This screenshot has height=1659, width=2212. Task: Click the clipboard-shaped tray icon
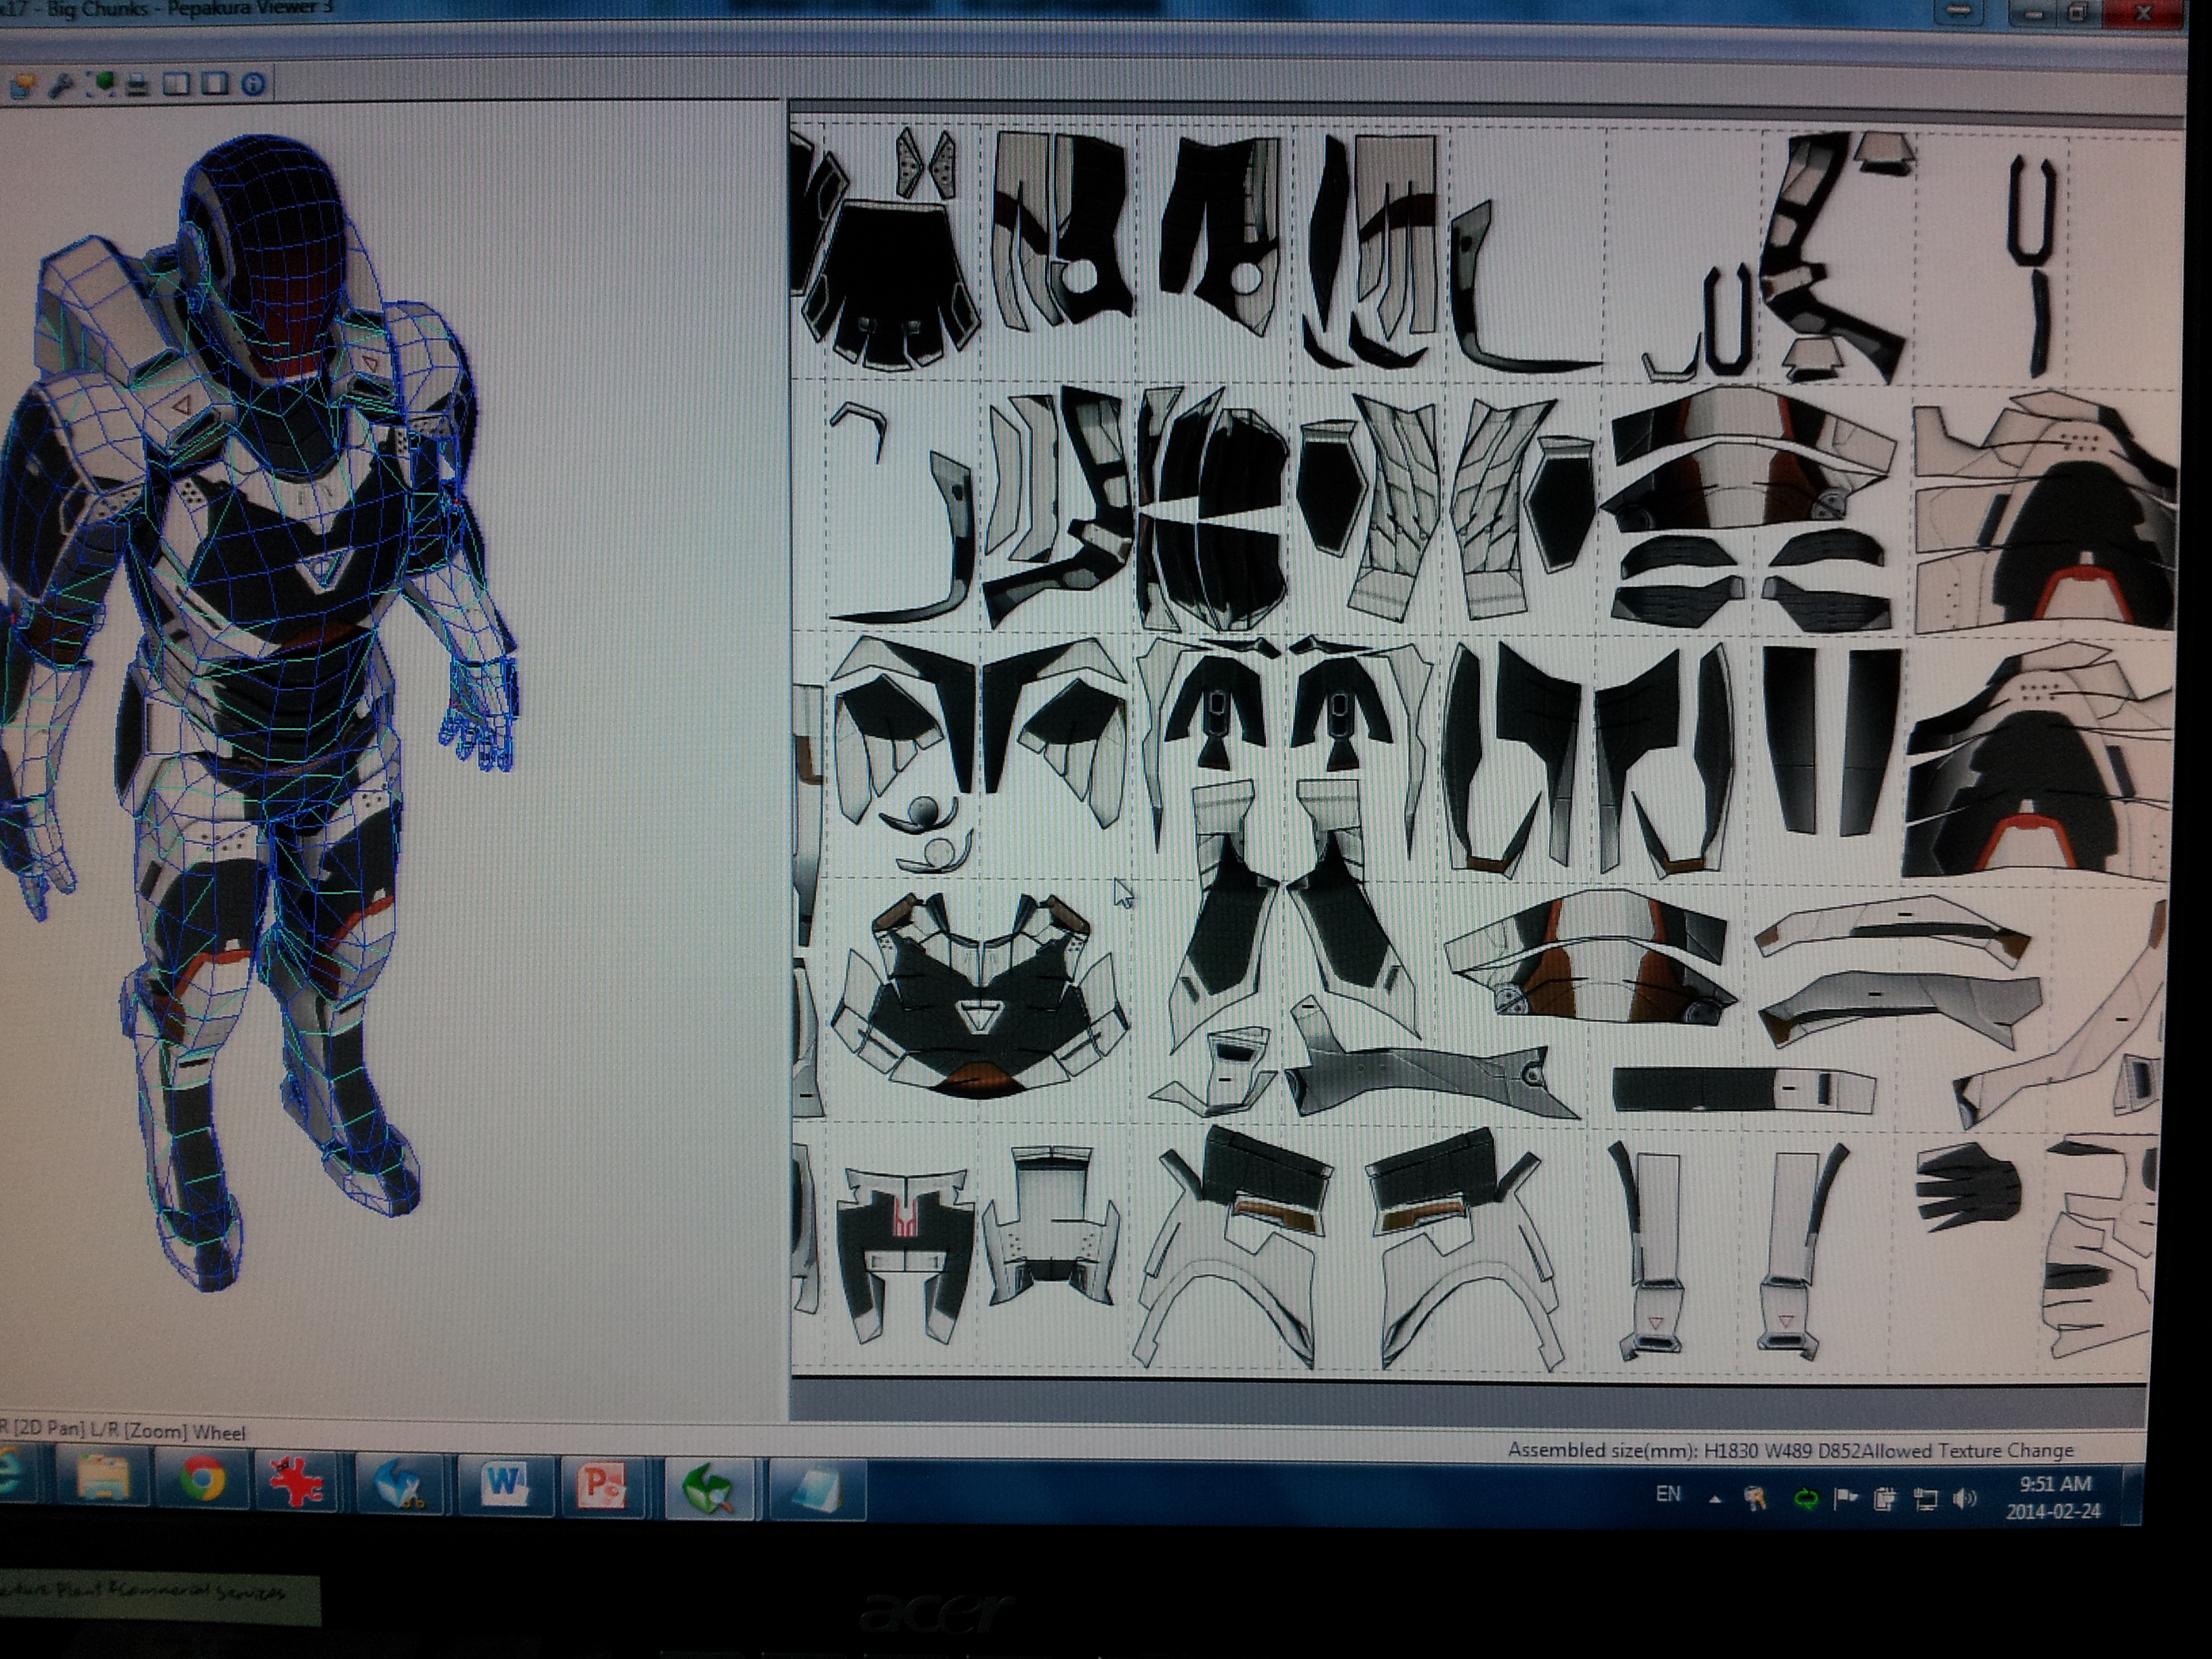point(1885,1499)
